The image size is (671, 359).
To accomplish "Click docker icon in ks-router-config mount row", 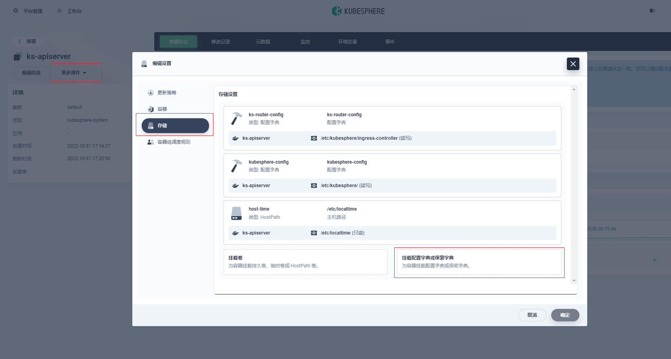I will tap(235, 138).
